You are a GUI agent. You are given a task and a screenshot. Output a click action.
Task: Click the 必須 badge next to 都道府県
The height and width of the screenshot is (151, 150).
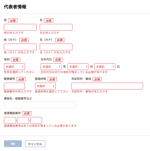pyautogui.click(x=52, y=79)
